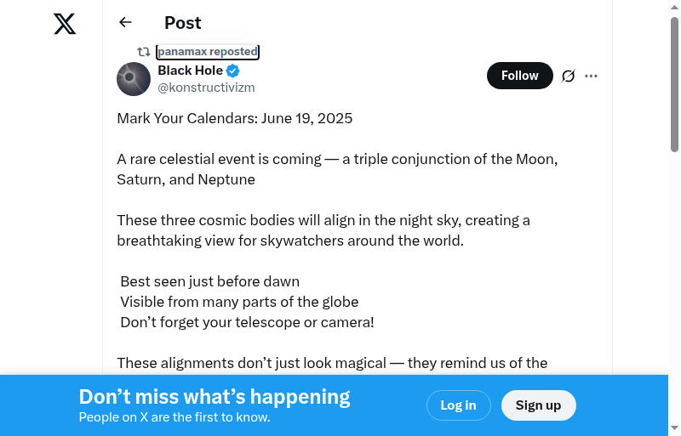The height and width of the screenshot is (436, 681).
Task: Follow the Black Hole account
Action: pos(519,76)
